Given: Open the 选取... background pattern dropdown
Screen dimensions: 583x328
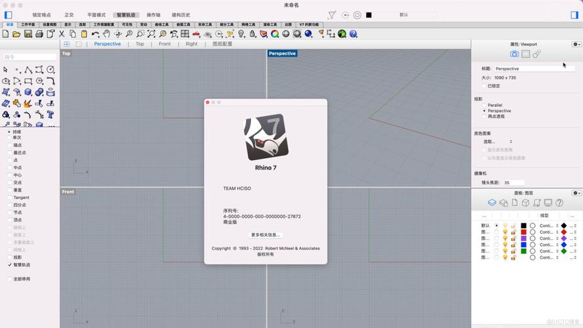Looking at the screenshot, I should [498, 142].
